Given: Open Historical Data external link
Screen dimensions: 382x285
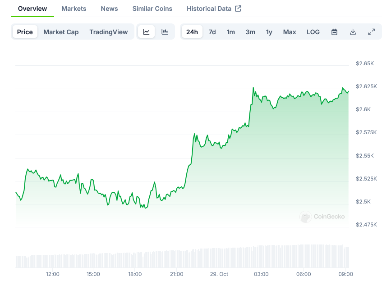Looking at the screenshot, I should point(214,9).
